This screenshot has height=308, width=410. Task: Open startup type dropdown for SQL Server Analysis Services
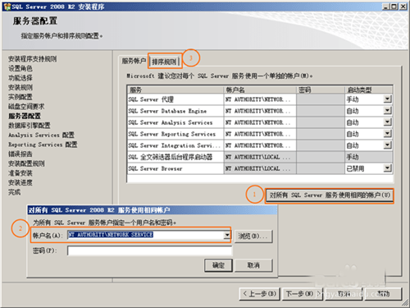coord(387,122)
